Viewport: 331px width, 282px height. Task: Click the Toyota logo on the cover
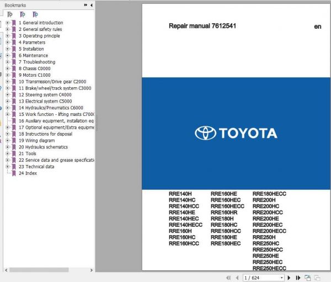(x=236, y=133)
